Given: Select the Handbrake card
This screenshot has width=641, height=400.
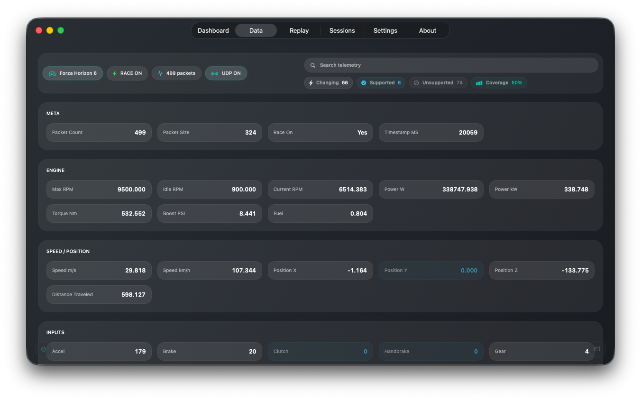Looking at the screenshot, I should pos(431,352).
